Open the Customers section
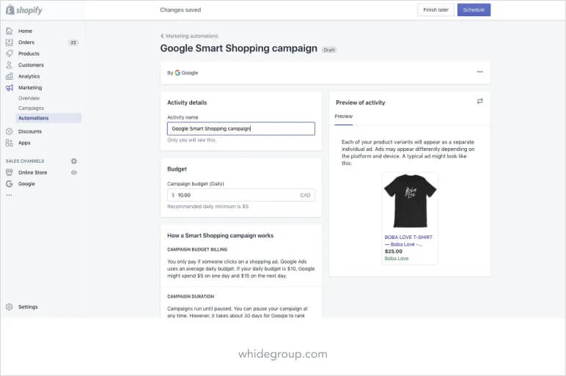This screenshot has width=566, height=376. 31,65
